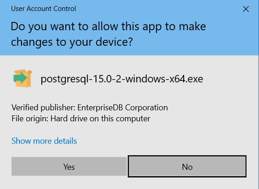Click the green arrow on installer icon
Screen dimensions: 259x189
[20, 77]
